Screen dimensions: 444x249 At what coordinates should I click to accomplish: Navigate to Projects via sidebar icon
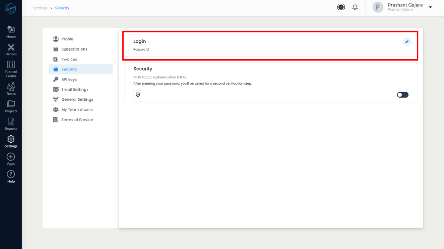click(x=10, y=105)
